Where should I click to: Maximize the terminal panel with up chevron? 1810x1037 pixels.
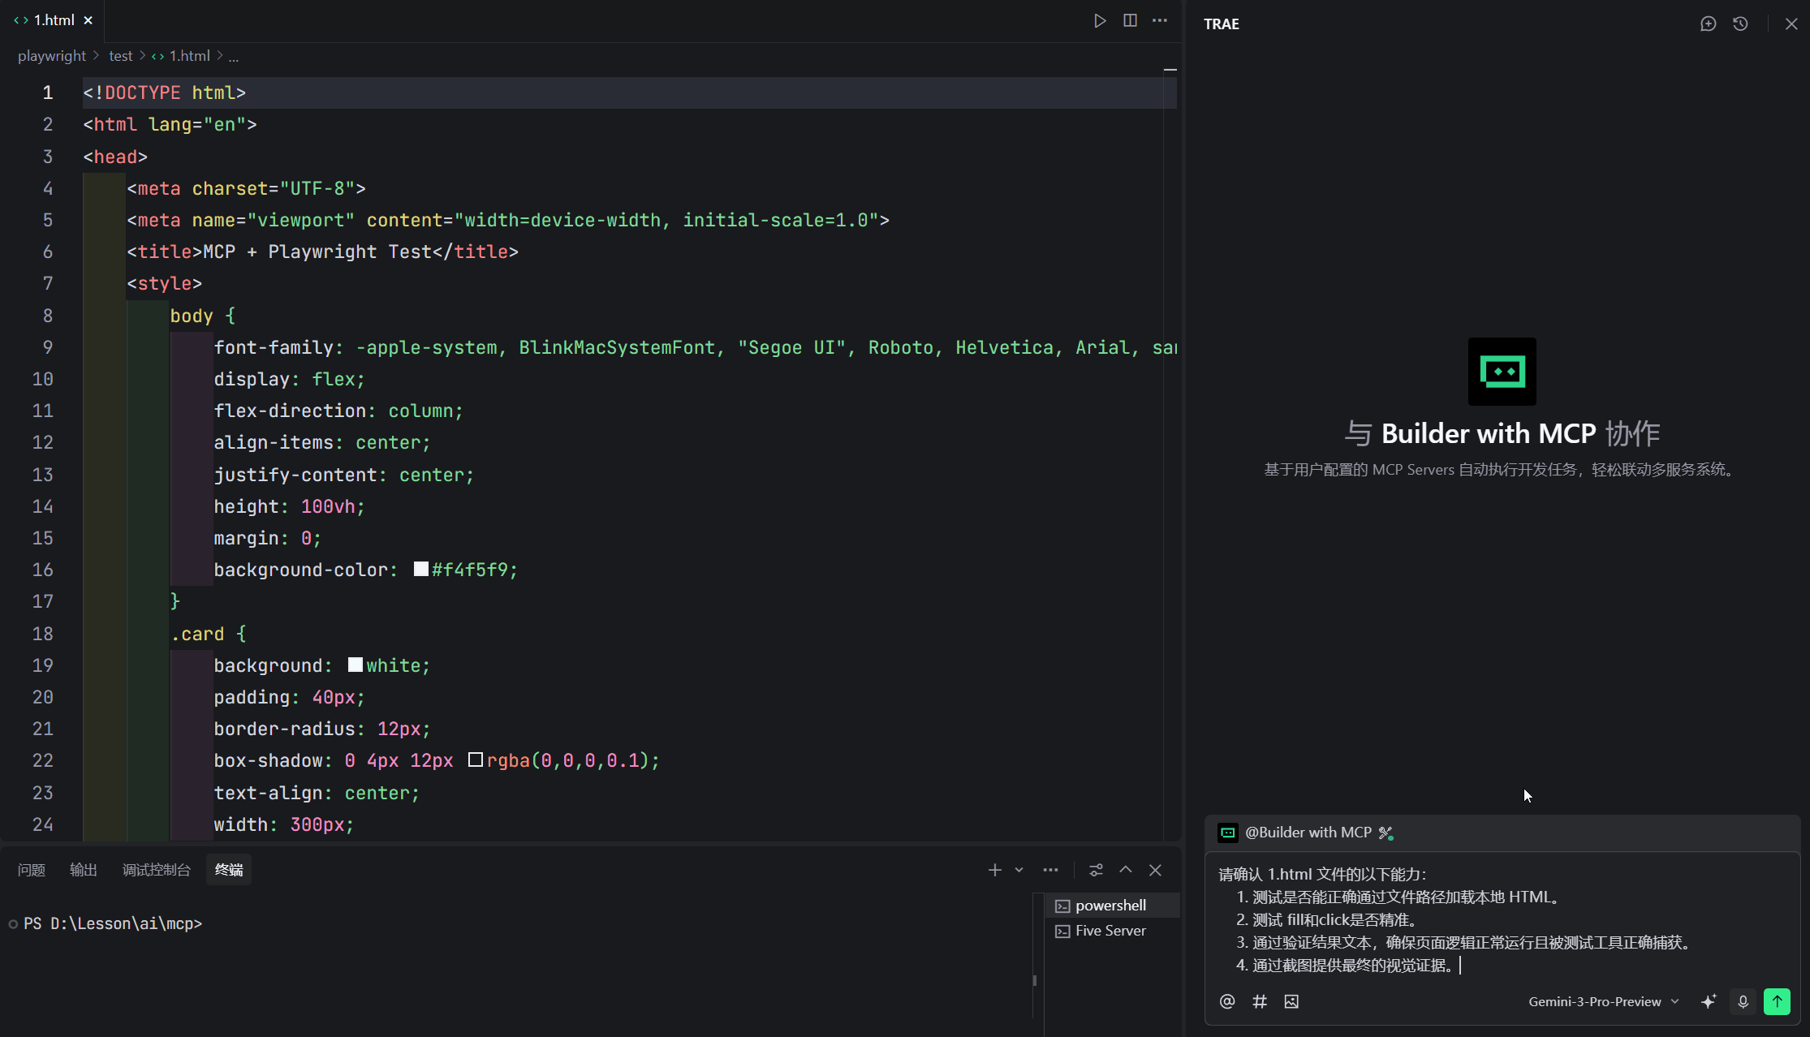[1126, 870]
